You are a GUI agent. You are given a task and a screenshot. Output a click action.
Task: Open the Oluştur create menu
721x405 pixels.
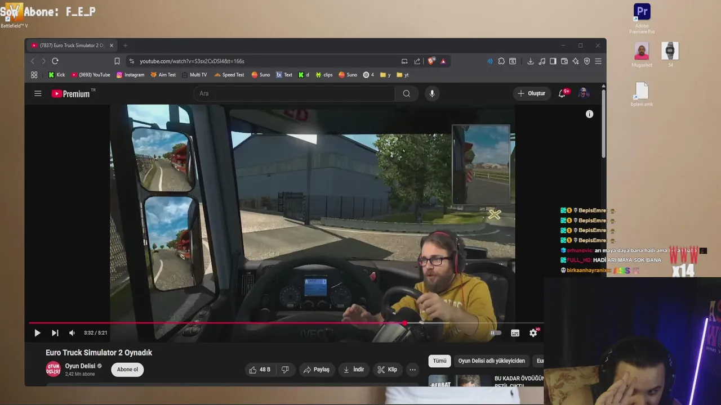click(x=531, y=93)
